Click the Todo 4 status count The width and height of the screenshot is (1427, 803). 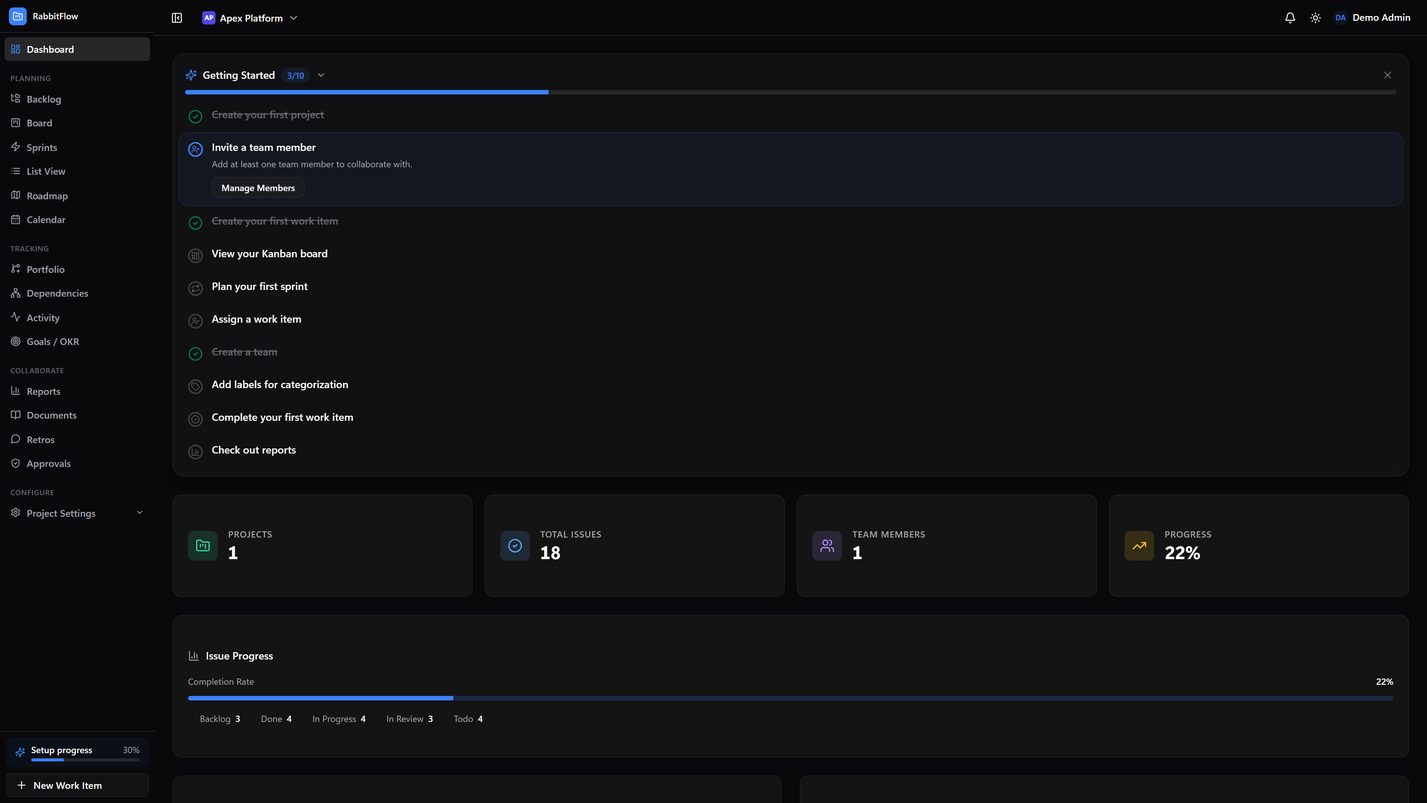468,719
